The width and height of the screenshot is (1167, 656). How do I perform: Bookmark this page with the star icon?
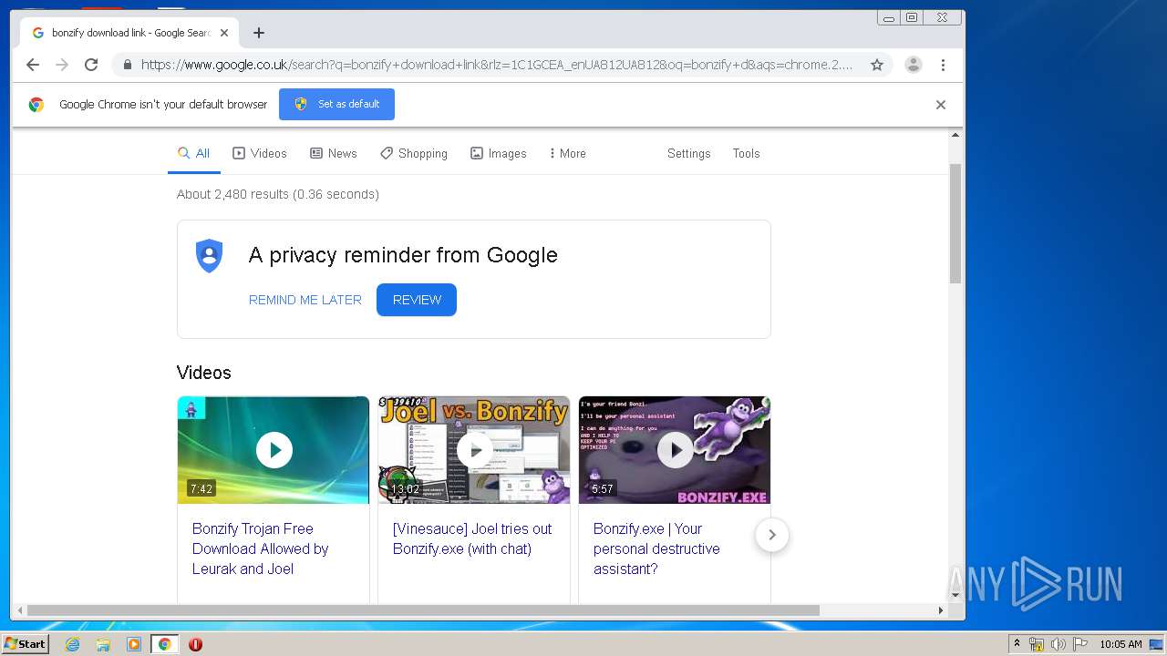(877, 65)
